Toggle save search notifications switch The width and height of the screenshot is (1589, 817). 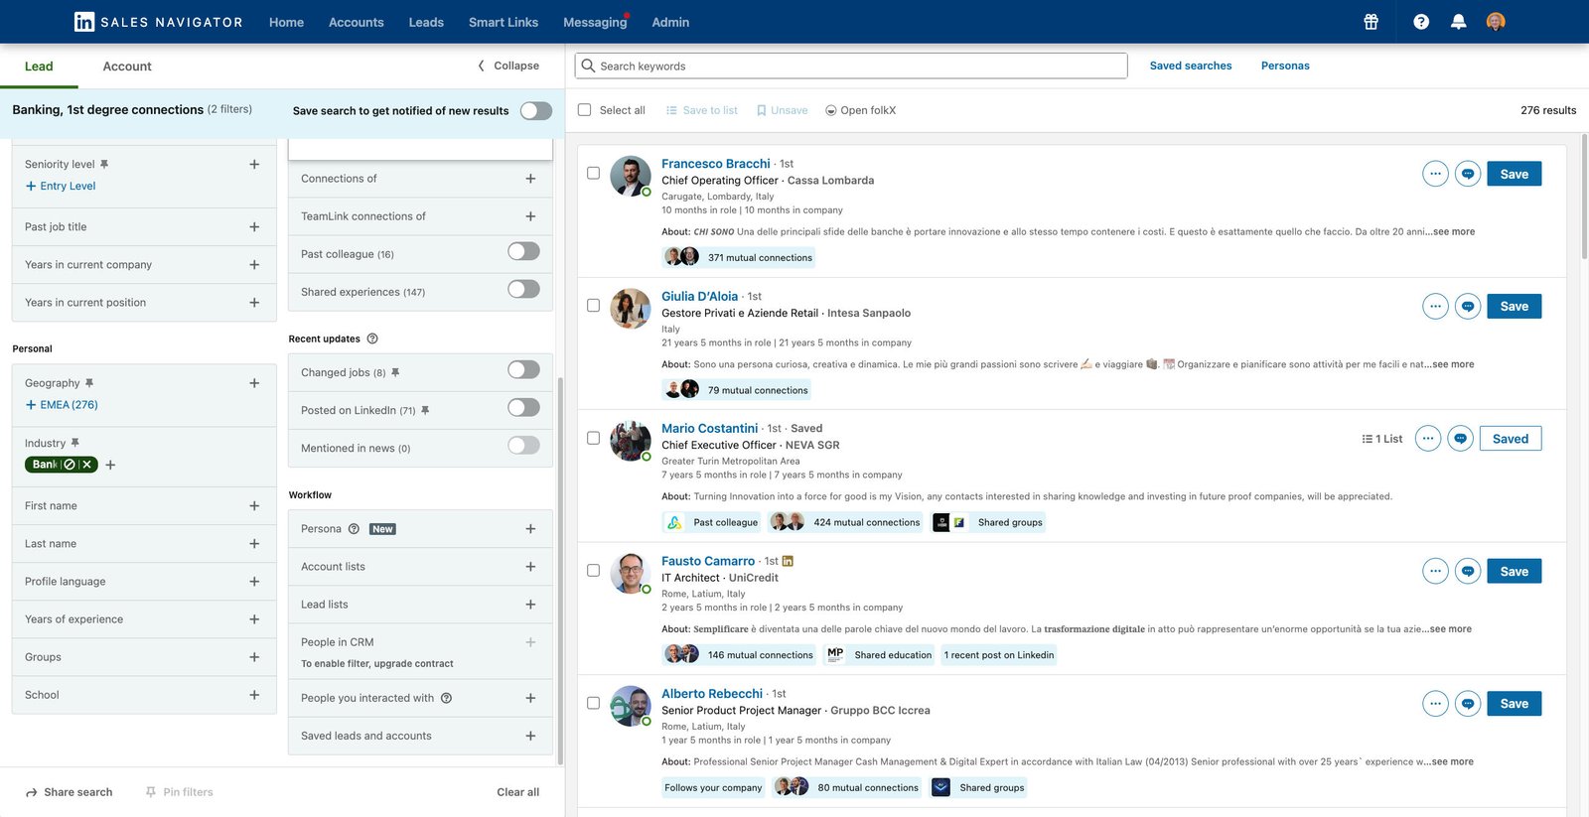click(x=536, y=110)
